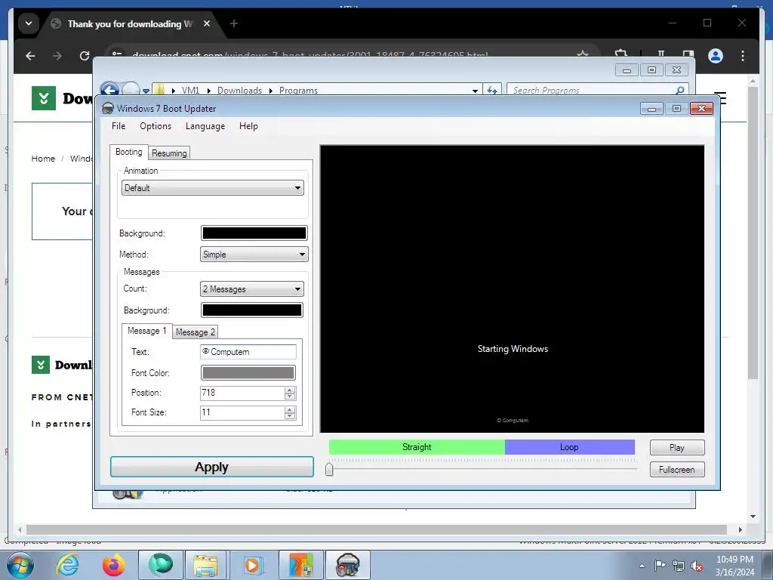Open the Language menu
This screenshot has width=773, height=580.
tap(205, 126)
